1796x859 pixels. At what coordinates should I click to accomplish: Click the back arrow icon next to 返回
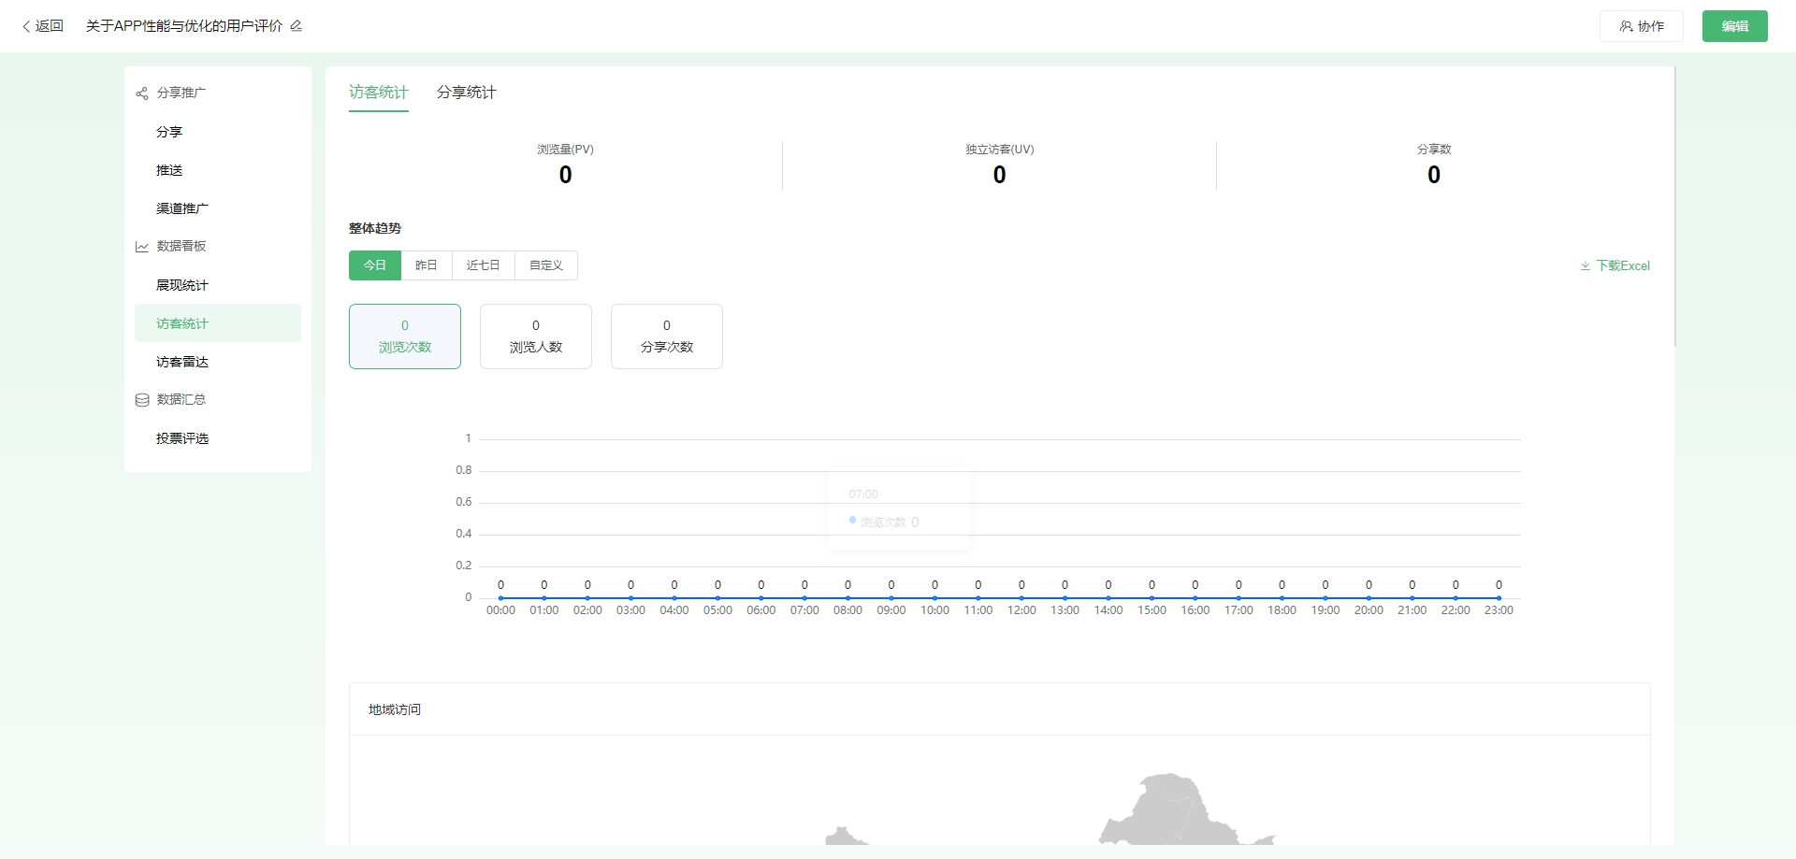26,26
